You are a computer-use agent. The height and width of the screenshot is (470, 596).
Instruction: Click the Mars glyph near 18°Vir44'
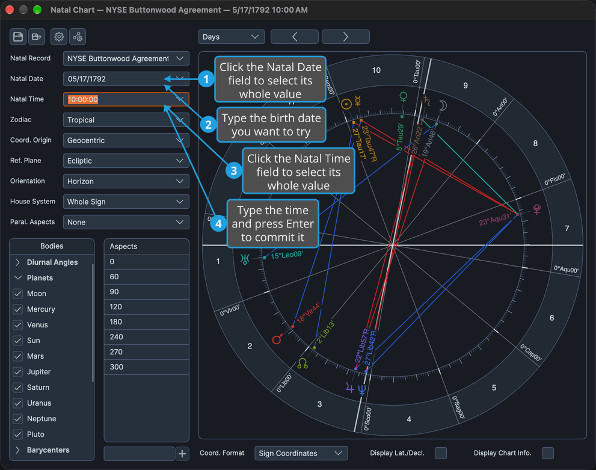pyautogui.click(x=277, y=338)
